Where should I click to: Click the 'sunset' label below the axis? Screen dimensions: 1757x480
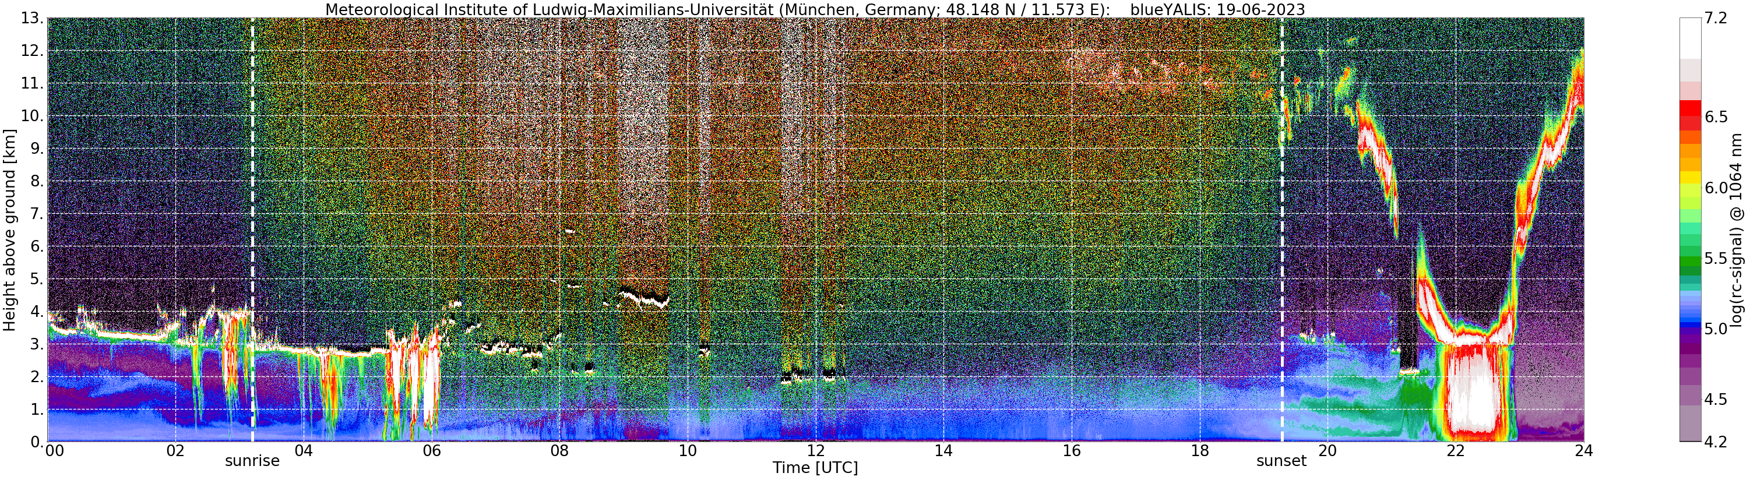1281,461
